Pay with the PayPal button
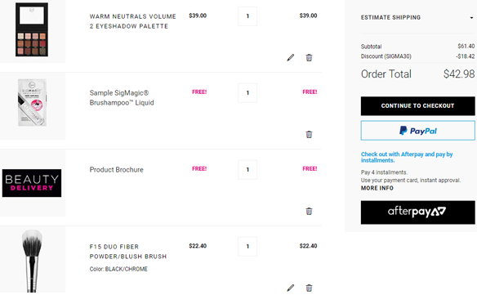Viewport: 477px width, 295px height. coord(417,131)
